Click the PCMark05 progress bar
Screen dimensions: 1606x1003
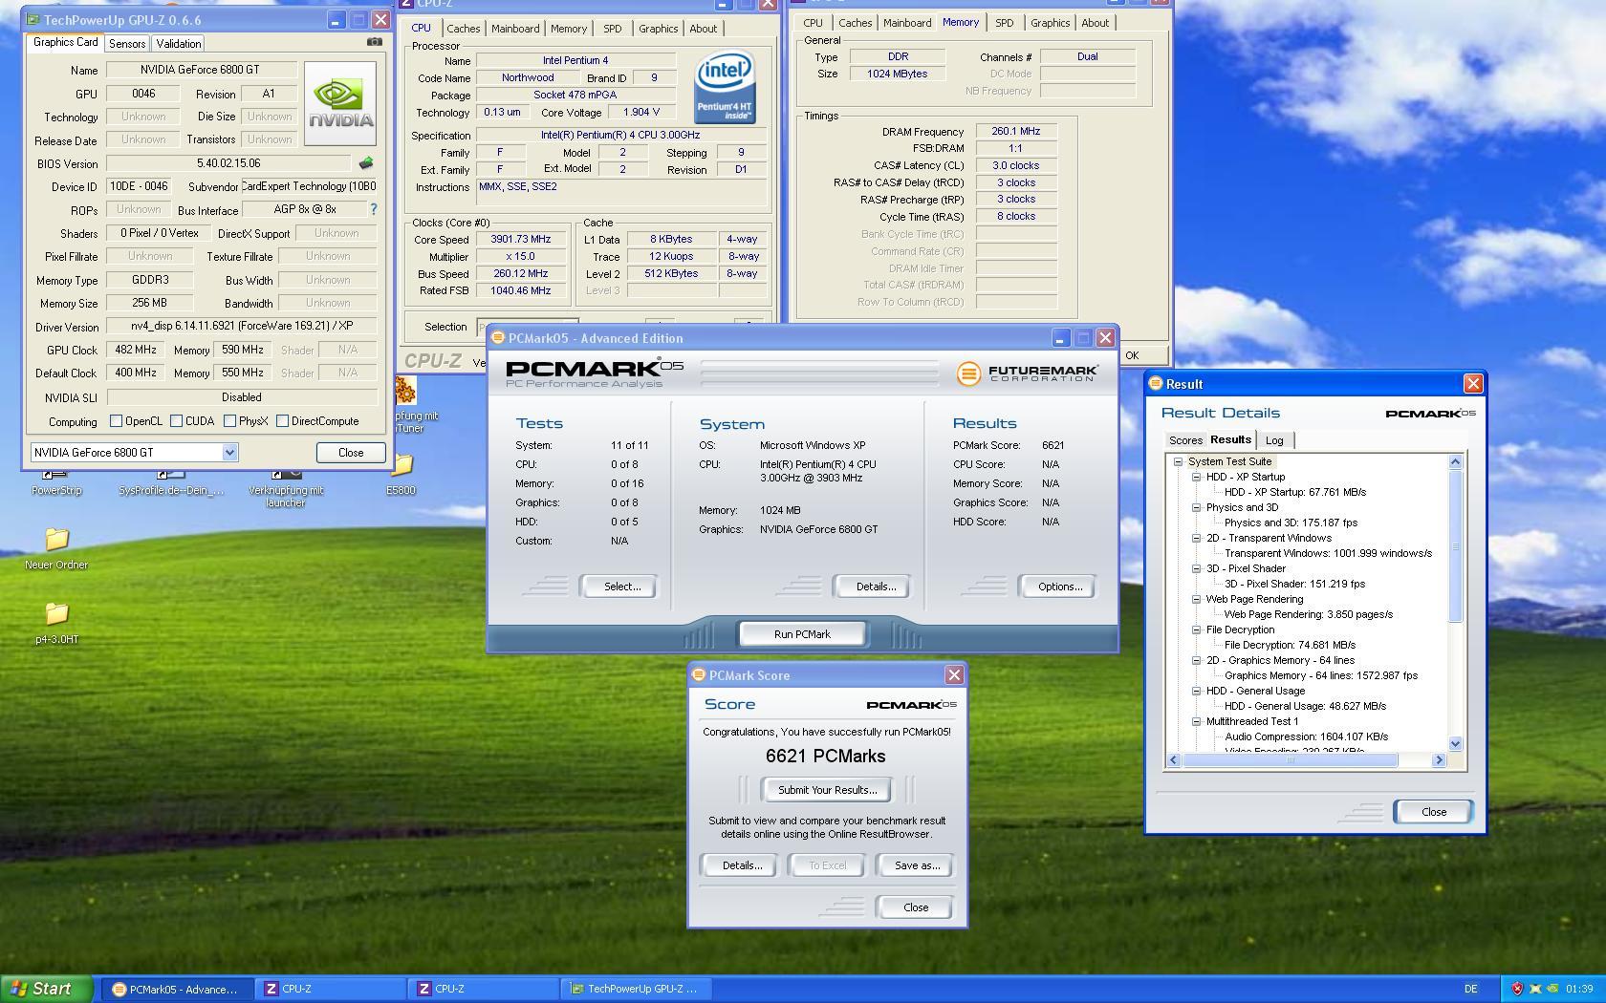[x=820, y=373]
